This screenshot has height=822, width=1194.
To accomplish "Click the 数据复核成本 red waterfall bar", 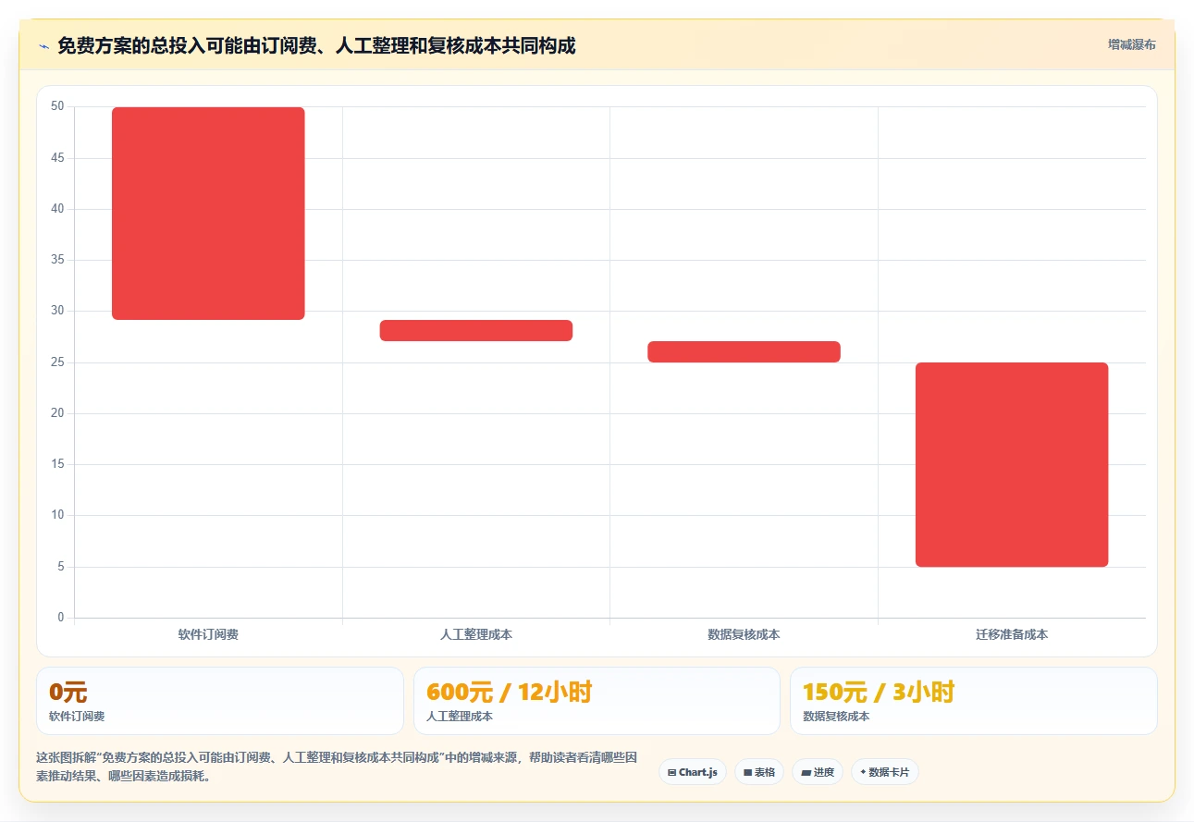I will click(x=744, y=351).
